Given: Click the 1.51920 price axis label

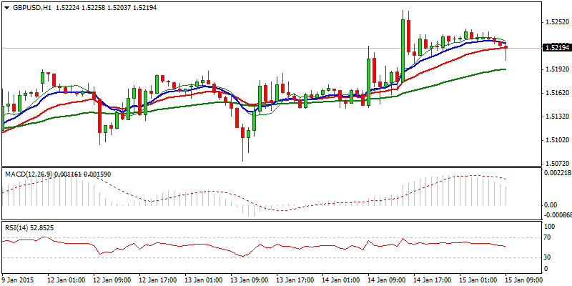Looking at the screenshot, I should click(x=556, y=69).
